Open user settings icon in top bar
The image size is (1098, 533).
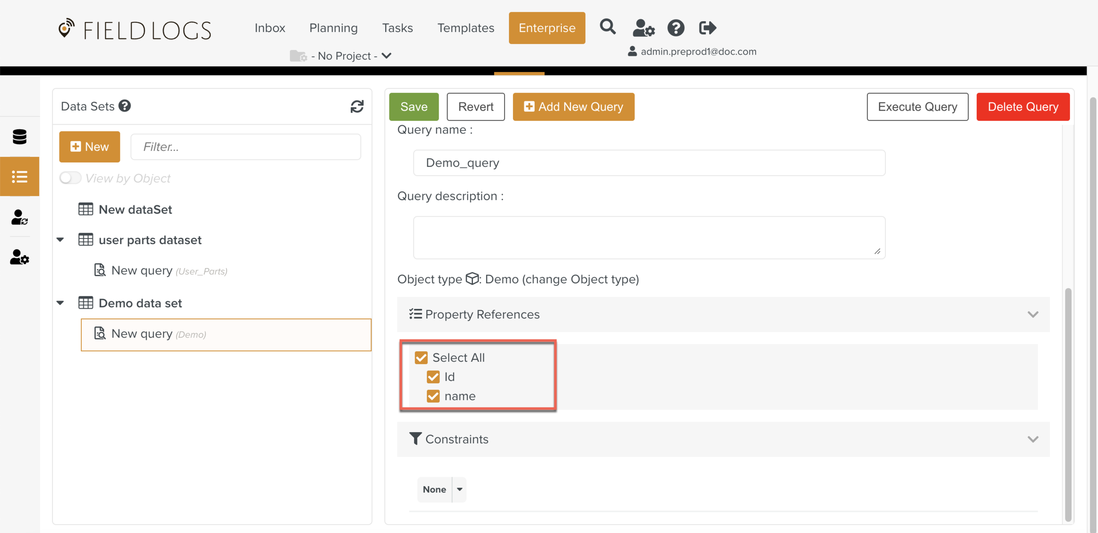click(x=643, y=28)
